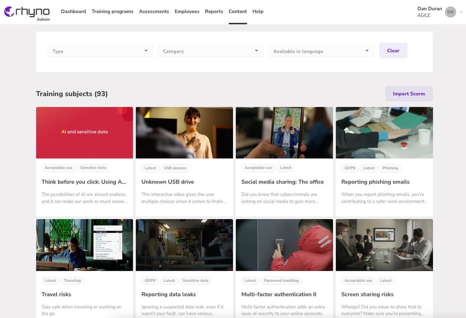Screen dimensions: 466x318
Task: Open the Help menu item
Action: (258, 12)
